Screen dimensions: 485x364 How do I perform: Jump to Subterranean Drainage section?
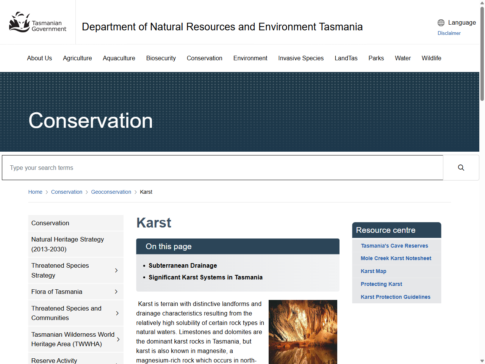pos(183,265)
